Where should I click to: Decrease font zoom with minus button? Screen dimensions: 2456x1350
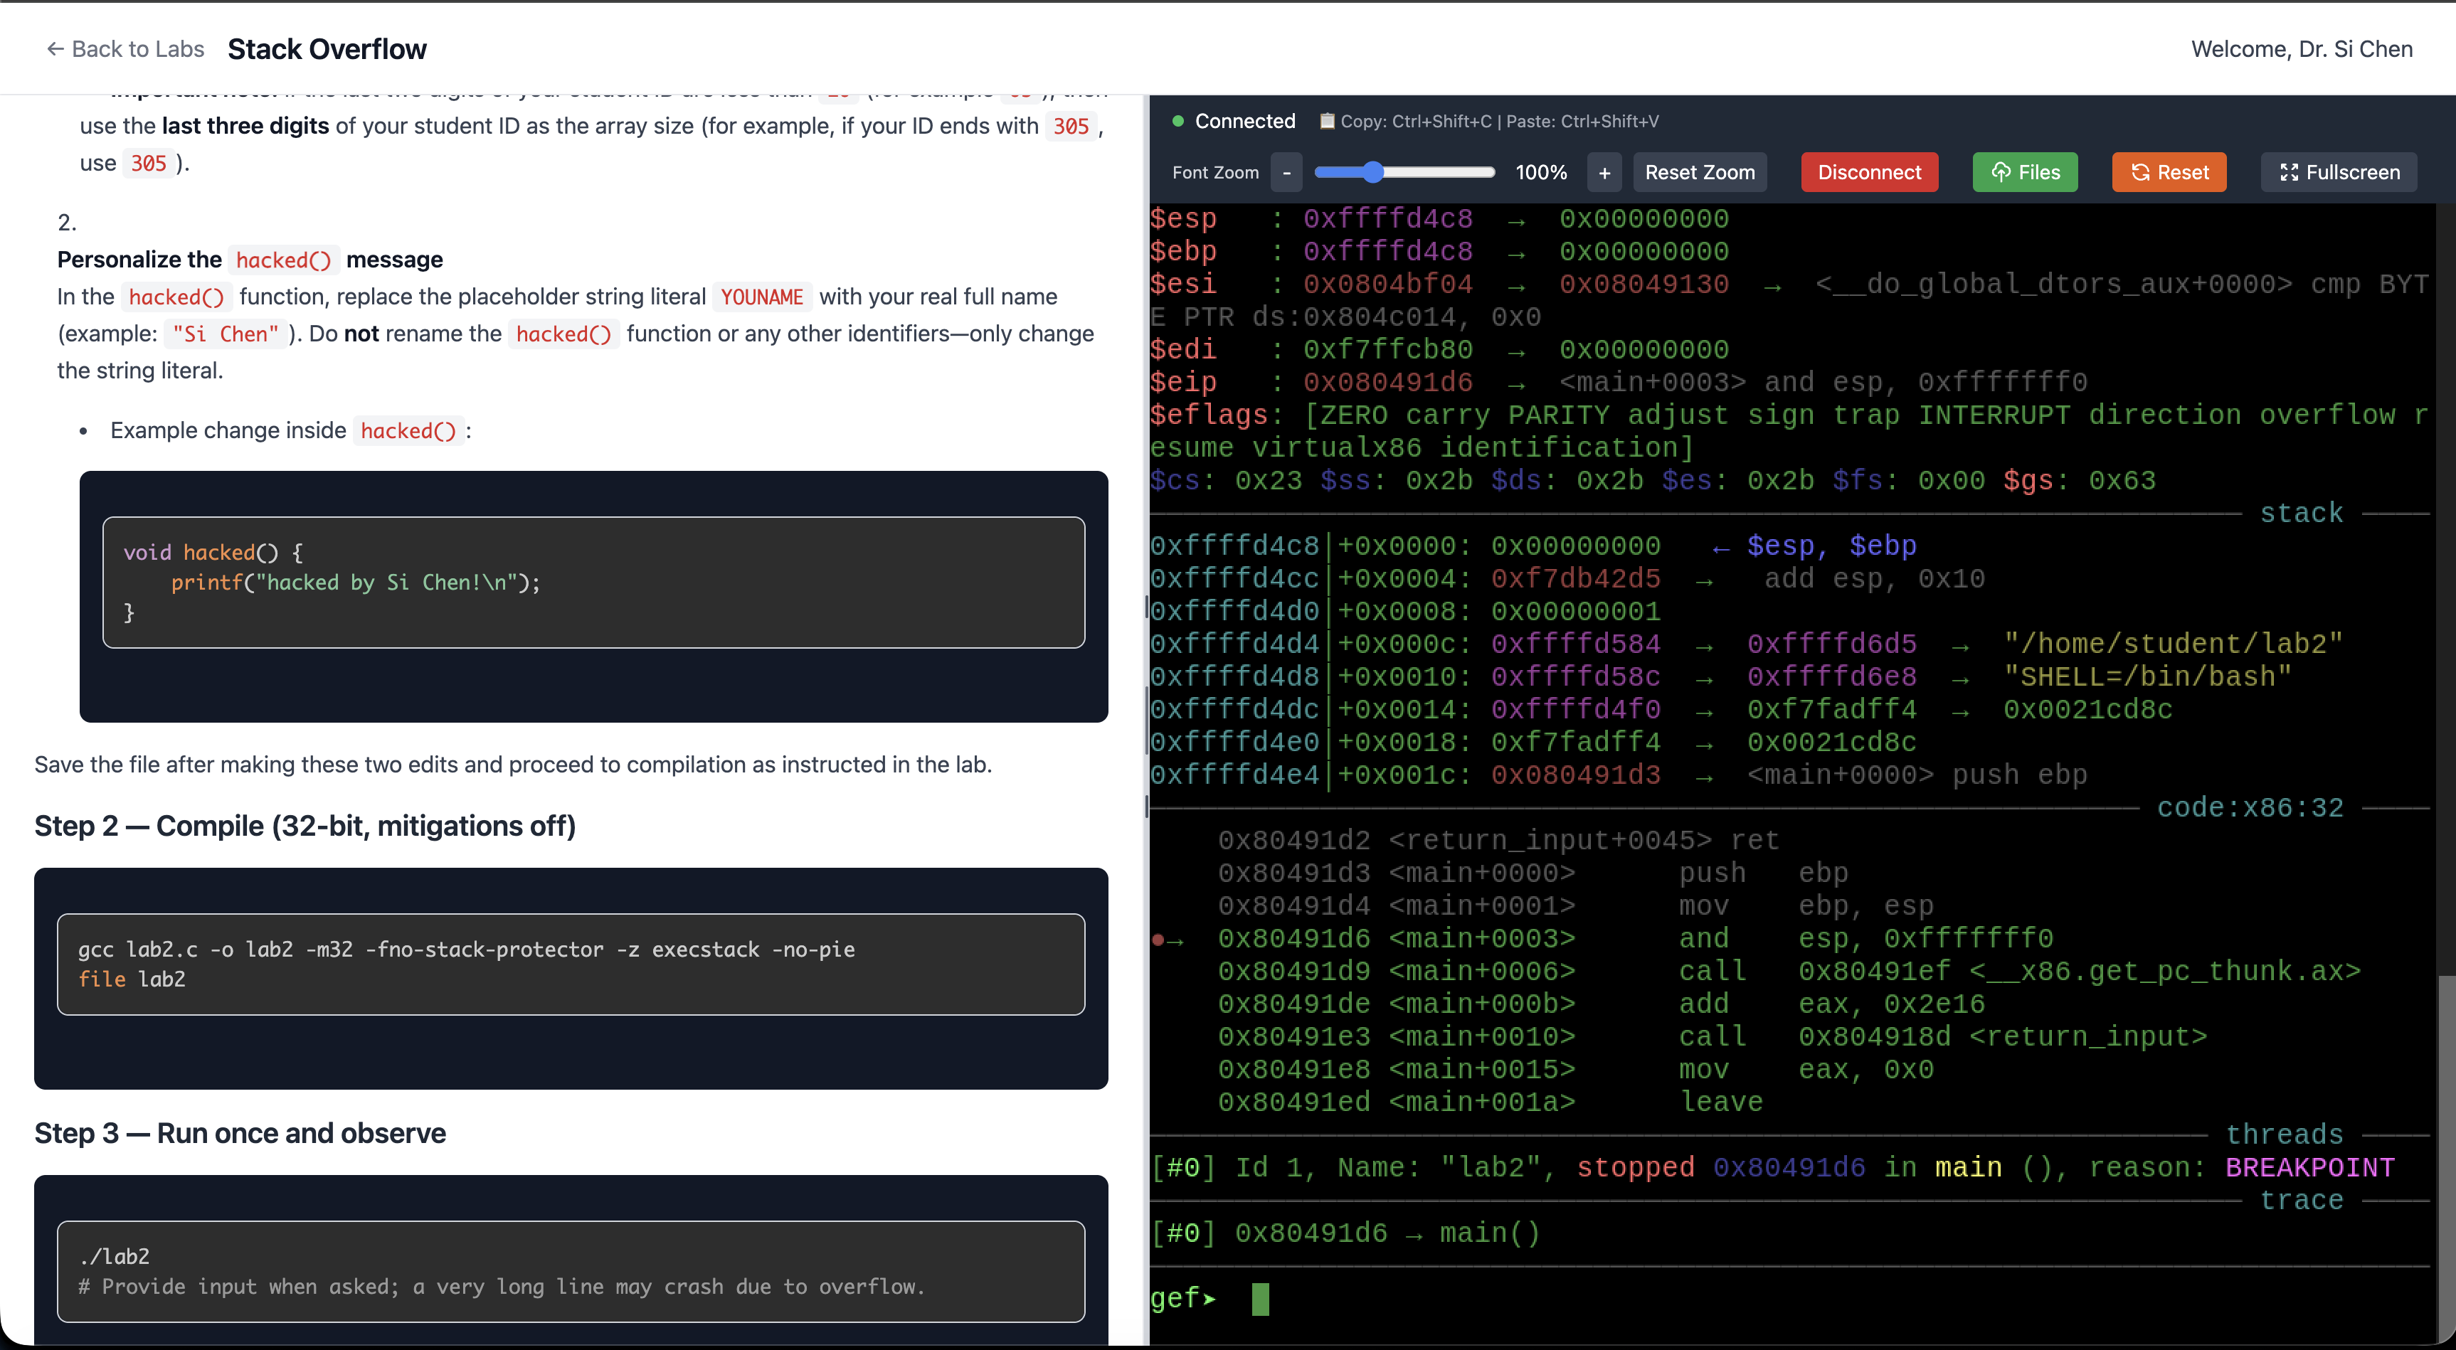click(1286, 171)
